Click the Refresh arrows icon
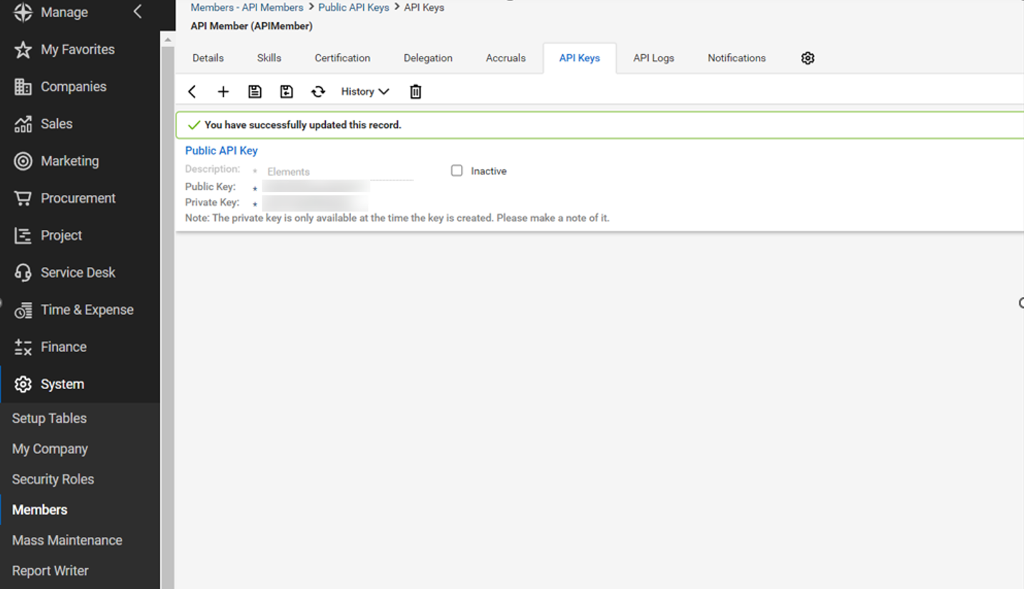This screenshot has width=1024, height=589. coord(318,91)
